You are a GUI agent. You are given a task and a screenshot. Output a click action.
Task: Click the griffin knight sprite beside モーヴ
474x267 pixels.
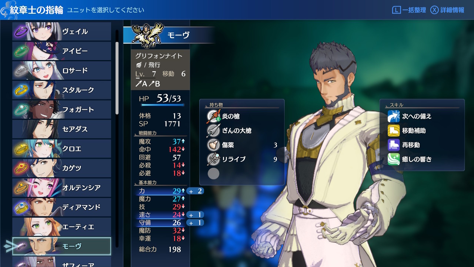point(148,35)
